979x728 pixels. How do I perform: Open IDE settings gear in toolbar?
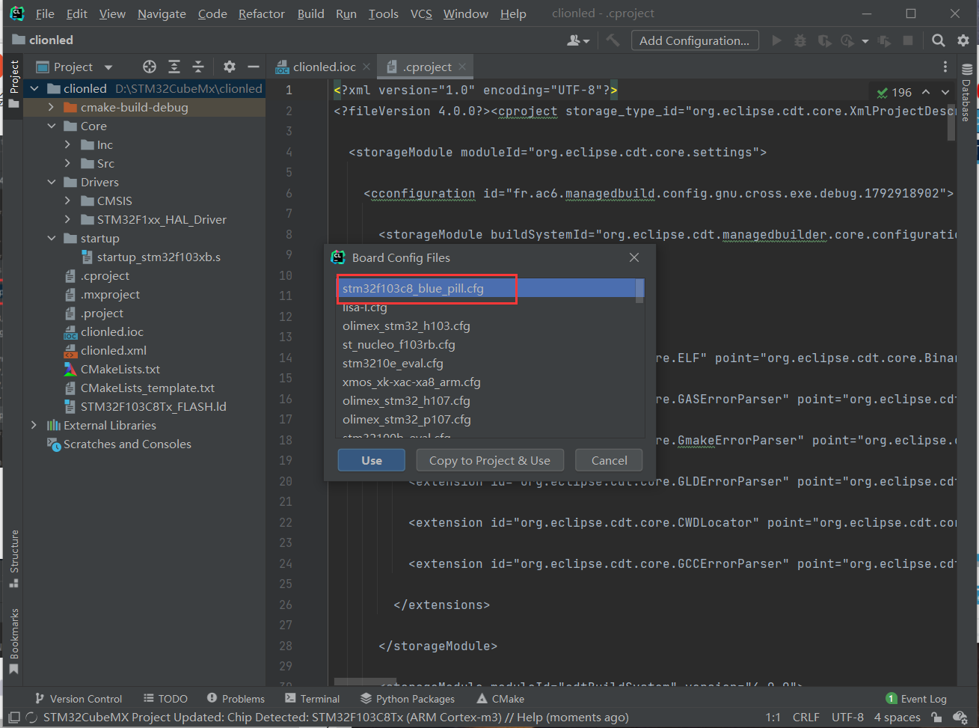[x=963, y=40]
